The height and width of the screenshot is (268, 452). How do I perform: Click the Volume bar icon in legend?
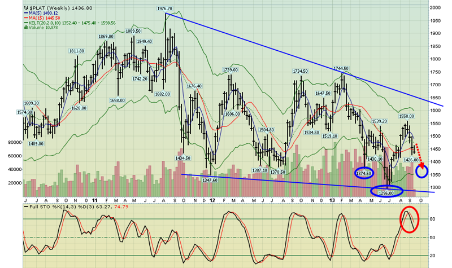(26, 28)
